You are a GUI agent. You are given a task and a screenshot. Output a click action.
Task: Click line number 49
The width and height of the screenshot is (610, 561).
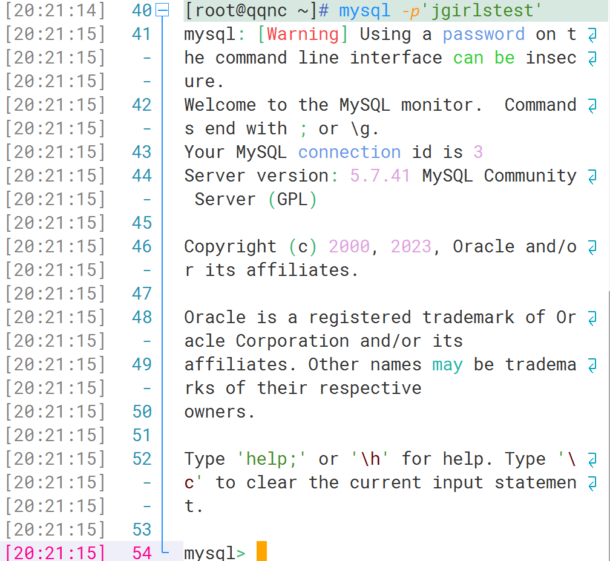142,364
